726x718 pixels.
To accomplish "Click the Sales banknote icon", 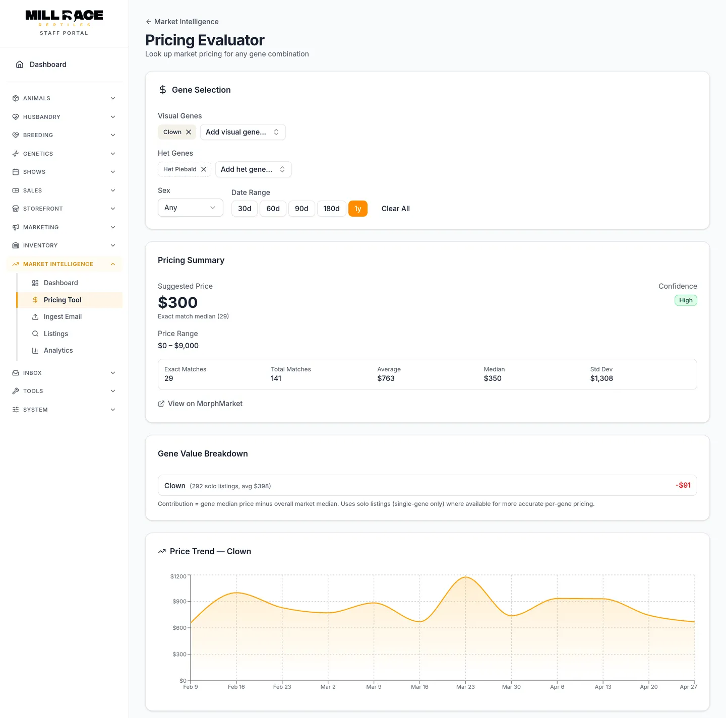I will tap(16, 190).
